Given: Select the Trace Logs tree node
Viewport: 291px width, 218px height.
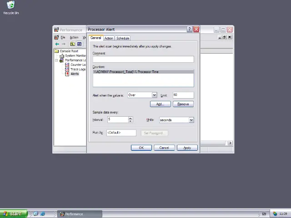Looking at the screenshot, I should pyautogui.click(x=77, y=69).
